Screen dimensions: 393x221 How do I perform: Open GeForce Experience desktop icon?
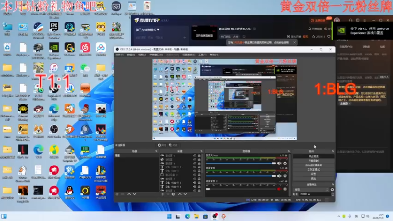(x=54, y=47)
